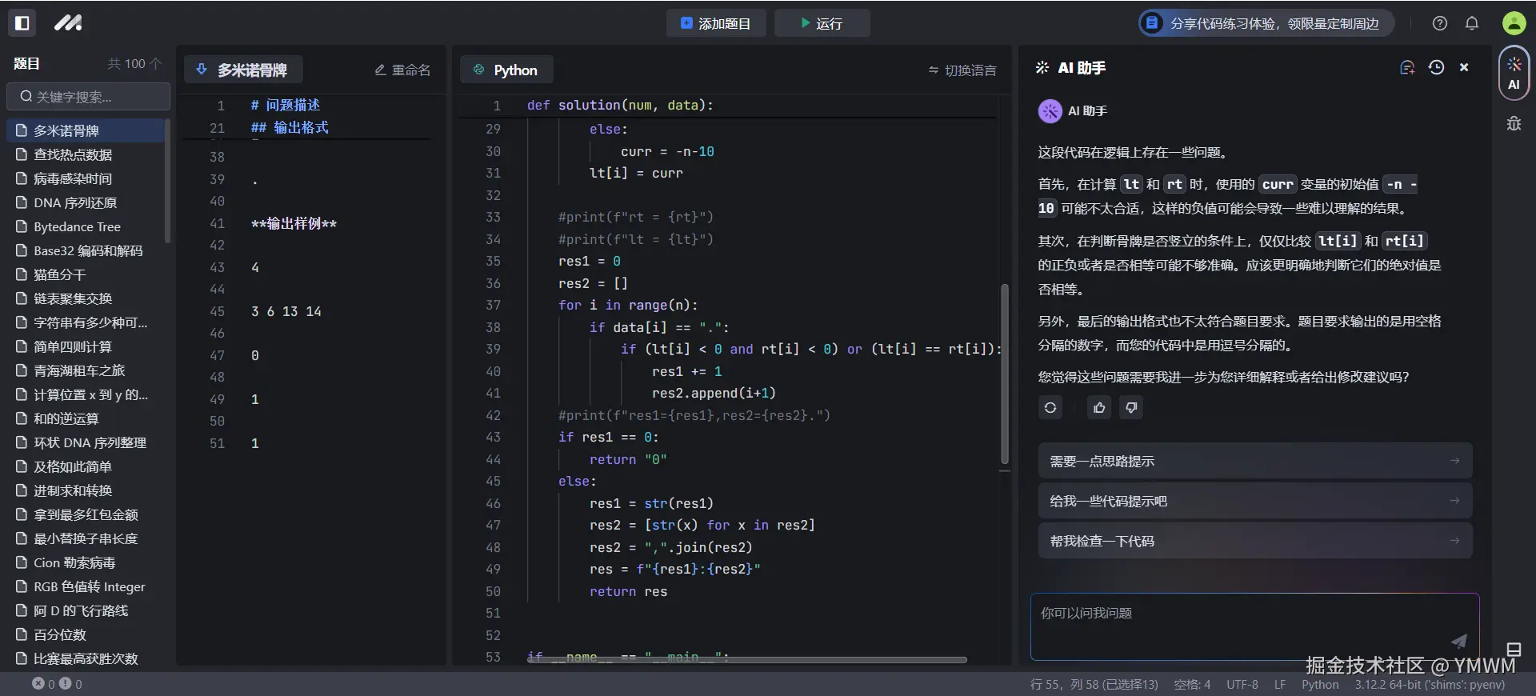This screenshot has height=696, width=1536.
Task: Toggle the bottom panel layout icon
Action: pyautogui.click(x=1514, y=650)
